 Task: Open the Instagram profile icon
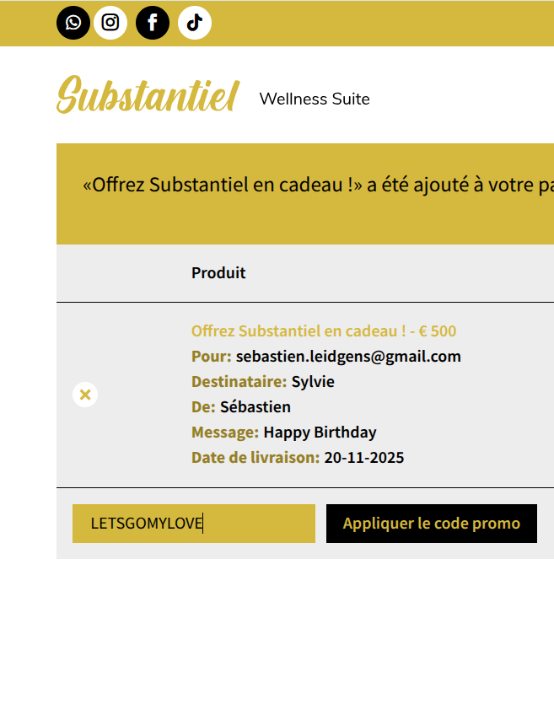pyautogui.click(x=110, y=23)
